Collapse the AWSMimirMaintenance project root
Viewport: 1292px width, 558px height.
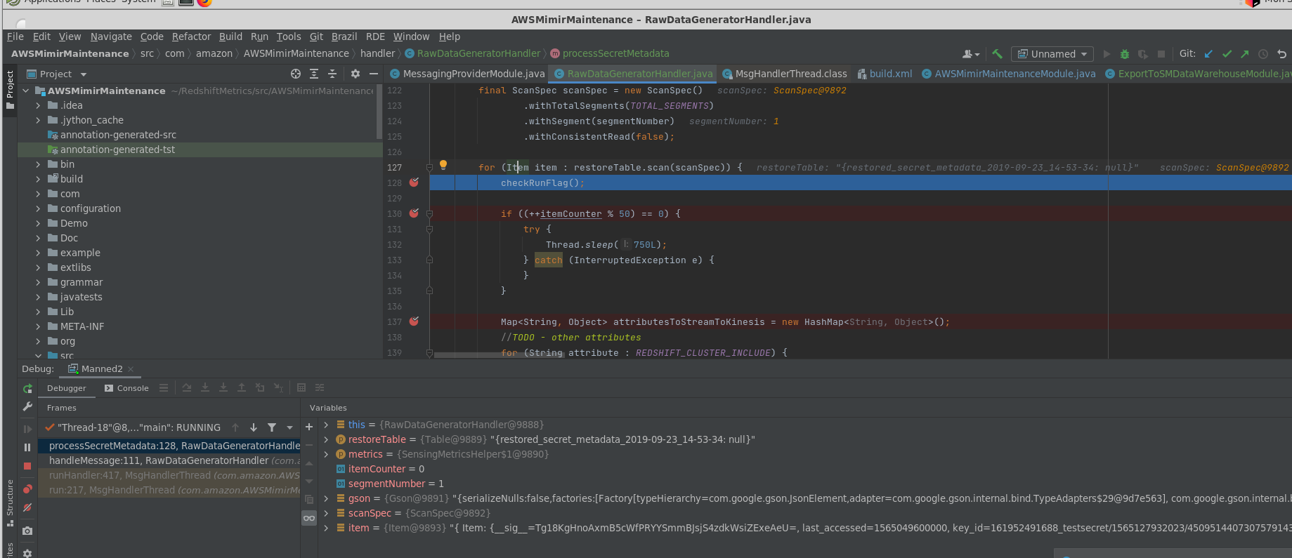pyautogui.click(x=26, y=91)
